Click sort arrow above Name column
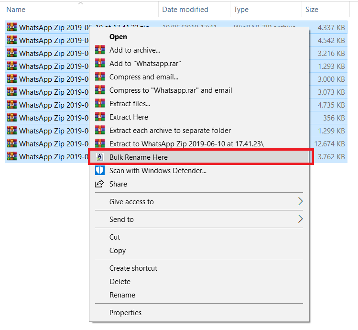The image size is (358, 330). (x=80, y=3)
